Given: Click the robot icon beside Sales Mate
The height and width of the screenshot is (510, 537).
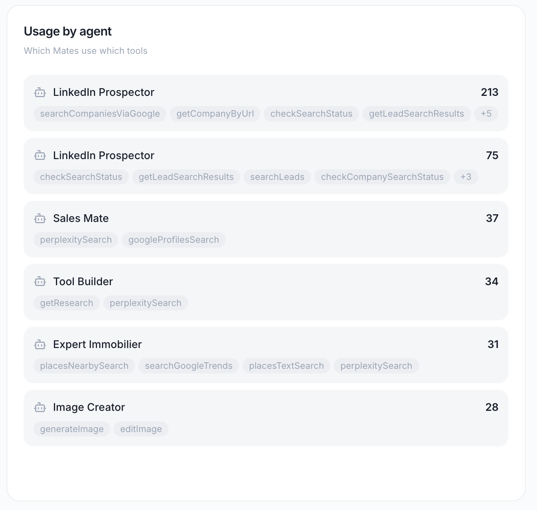Looking at the screenshot, I should 40,218.
